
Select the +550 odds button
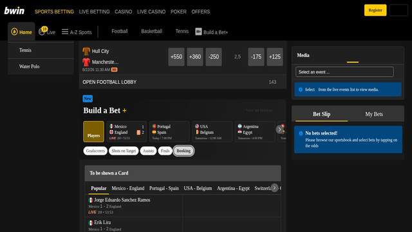[176, 57]
